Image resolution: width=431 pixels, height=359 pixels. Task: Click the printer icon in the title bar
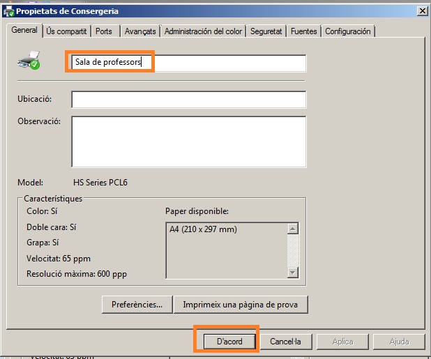[x=9, y=11]
